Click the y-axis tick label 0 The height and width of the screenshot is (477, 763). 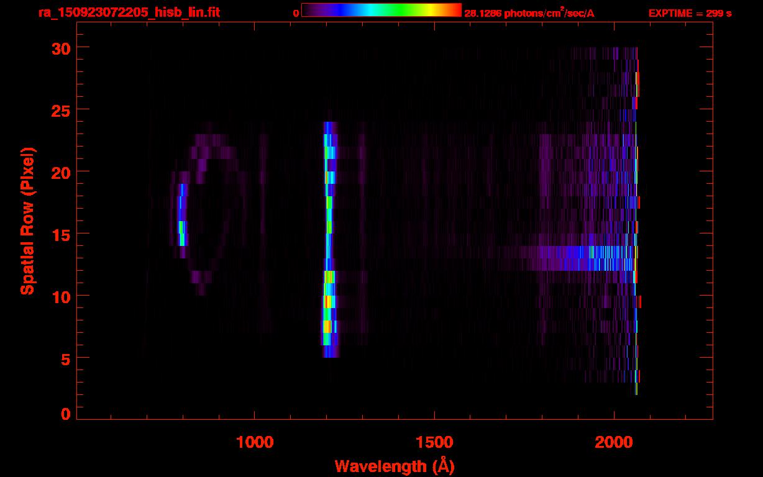(65, 414)
